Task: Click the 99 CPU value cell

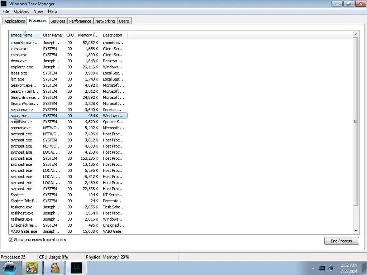Action: click(70, 201)
